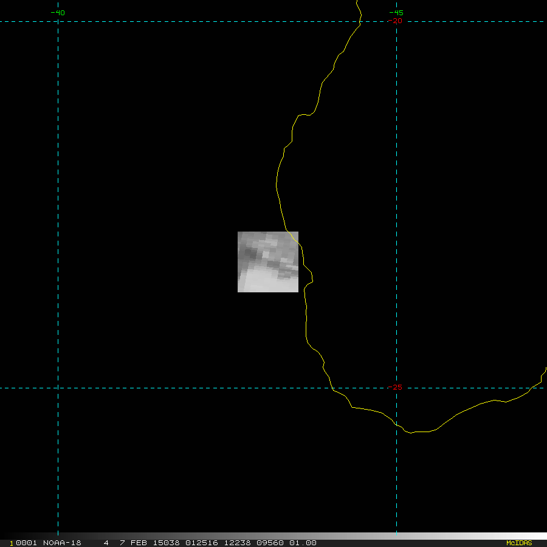Click the green -45 longitude label

click(x=396, y=13)
